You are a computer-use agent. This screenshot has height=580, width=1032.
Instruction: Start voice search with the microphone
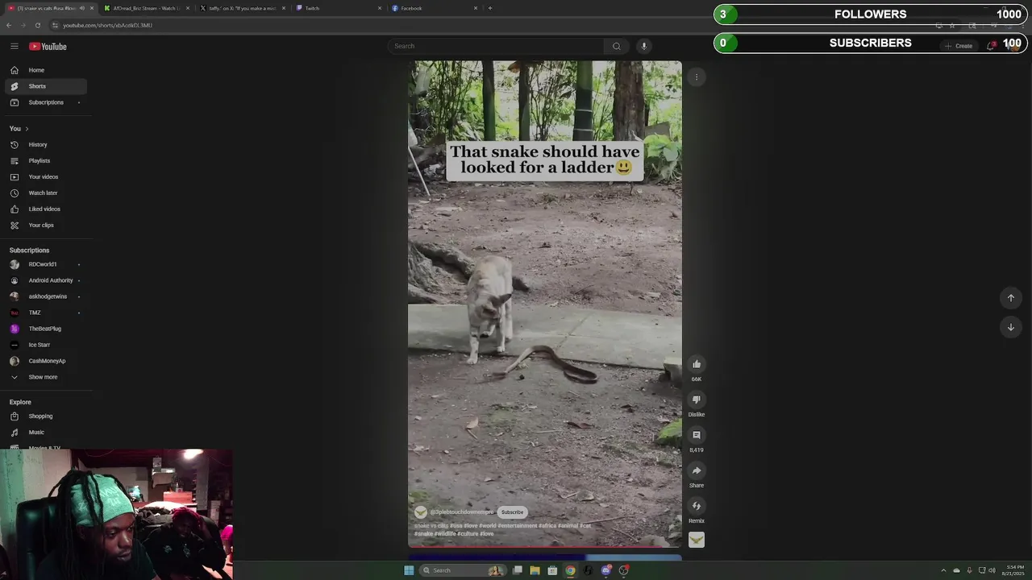(643, 46)
